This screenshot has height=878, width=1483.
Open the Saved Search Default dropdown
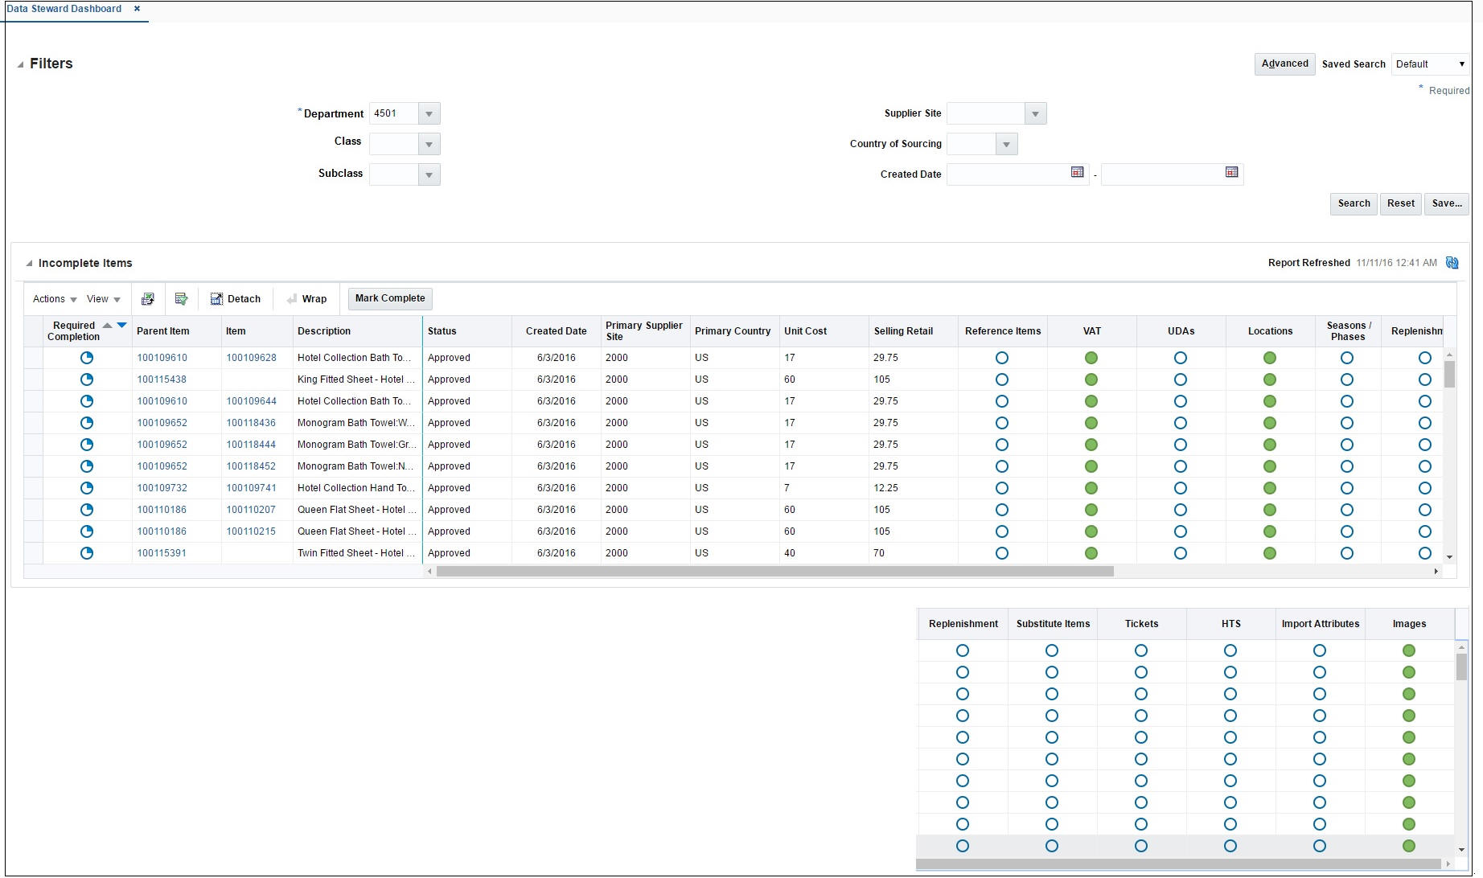pyautogui.click(x=1462, y=64)
